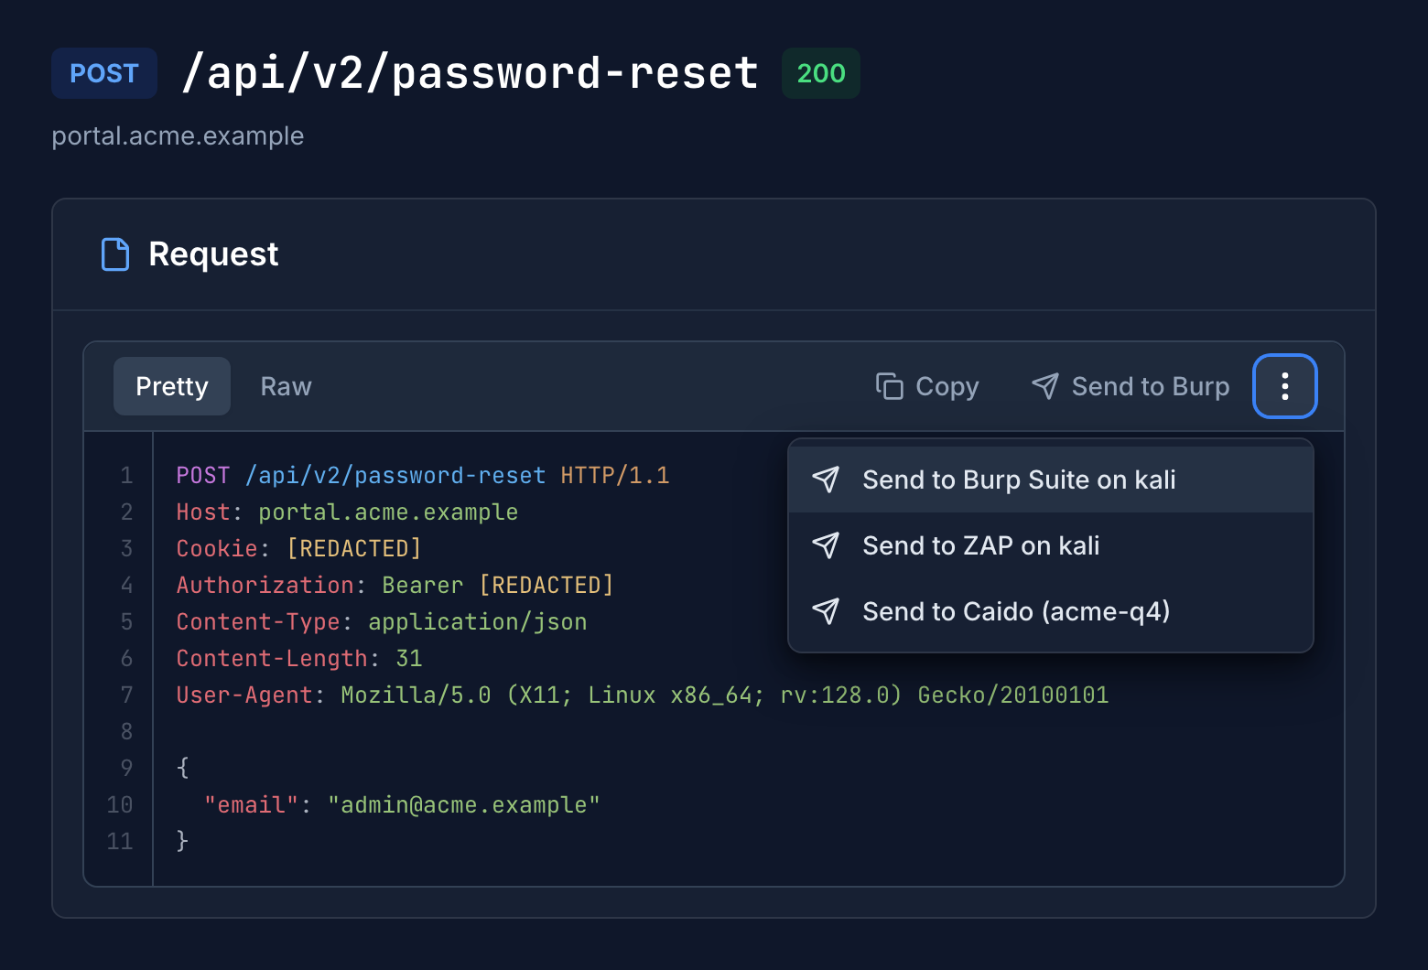This screenshot has width=1428, height=970.
Task: Switch to the Pretty view tab
Action: pos(172,386)
